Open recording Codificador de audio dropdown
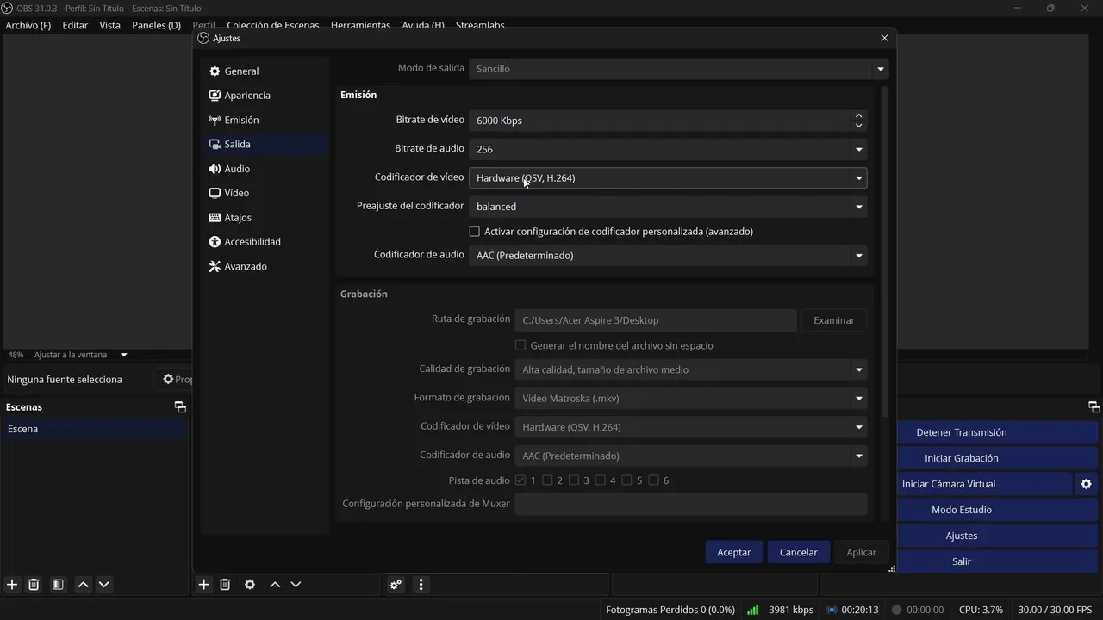This screenshot has width=1103, height=620. pyautogui.click(x=691, y=456)
